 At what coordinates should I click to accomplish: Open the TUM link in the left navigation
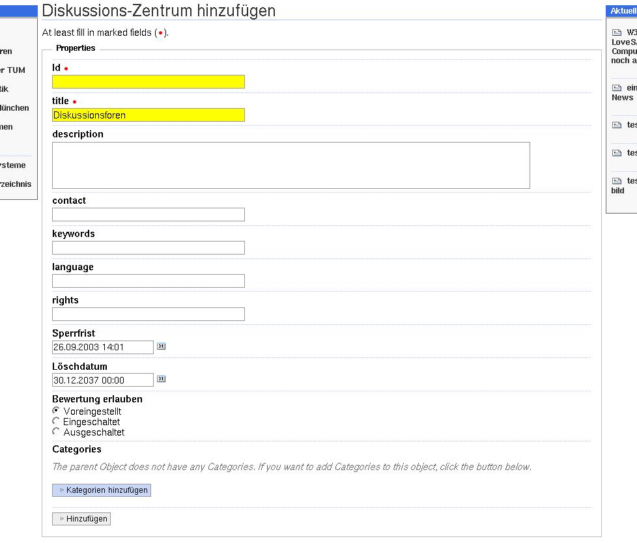coord(13,70)
